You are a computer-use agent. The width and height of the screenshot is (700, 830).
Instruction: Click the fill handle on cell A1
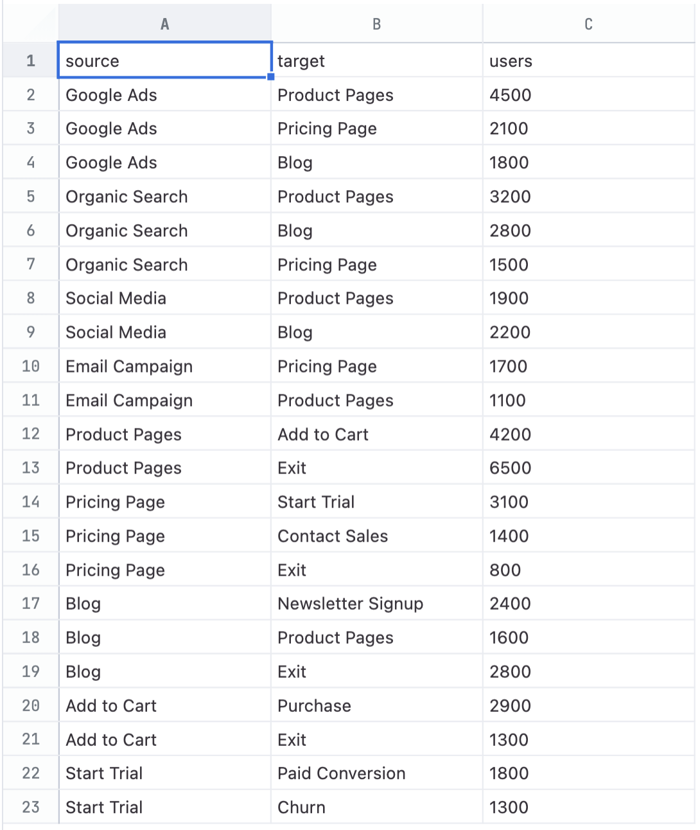click(272, 77)
